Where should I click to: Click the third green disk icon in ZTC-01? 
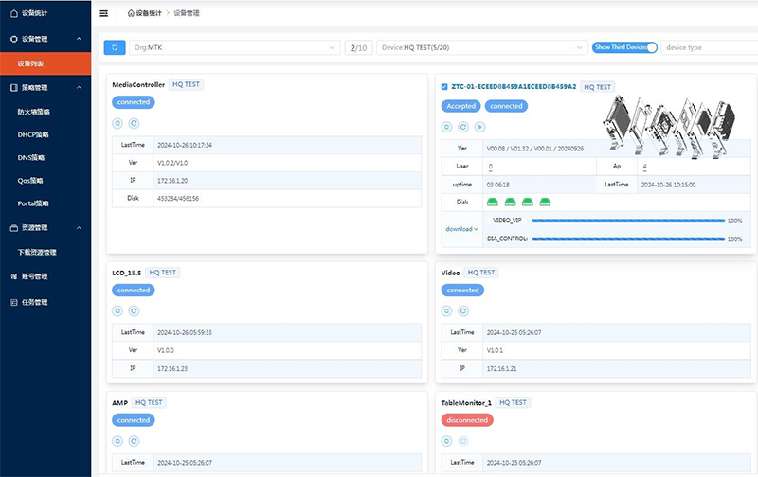tap(528, 202)
